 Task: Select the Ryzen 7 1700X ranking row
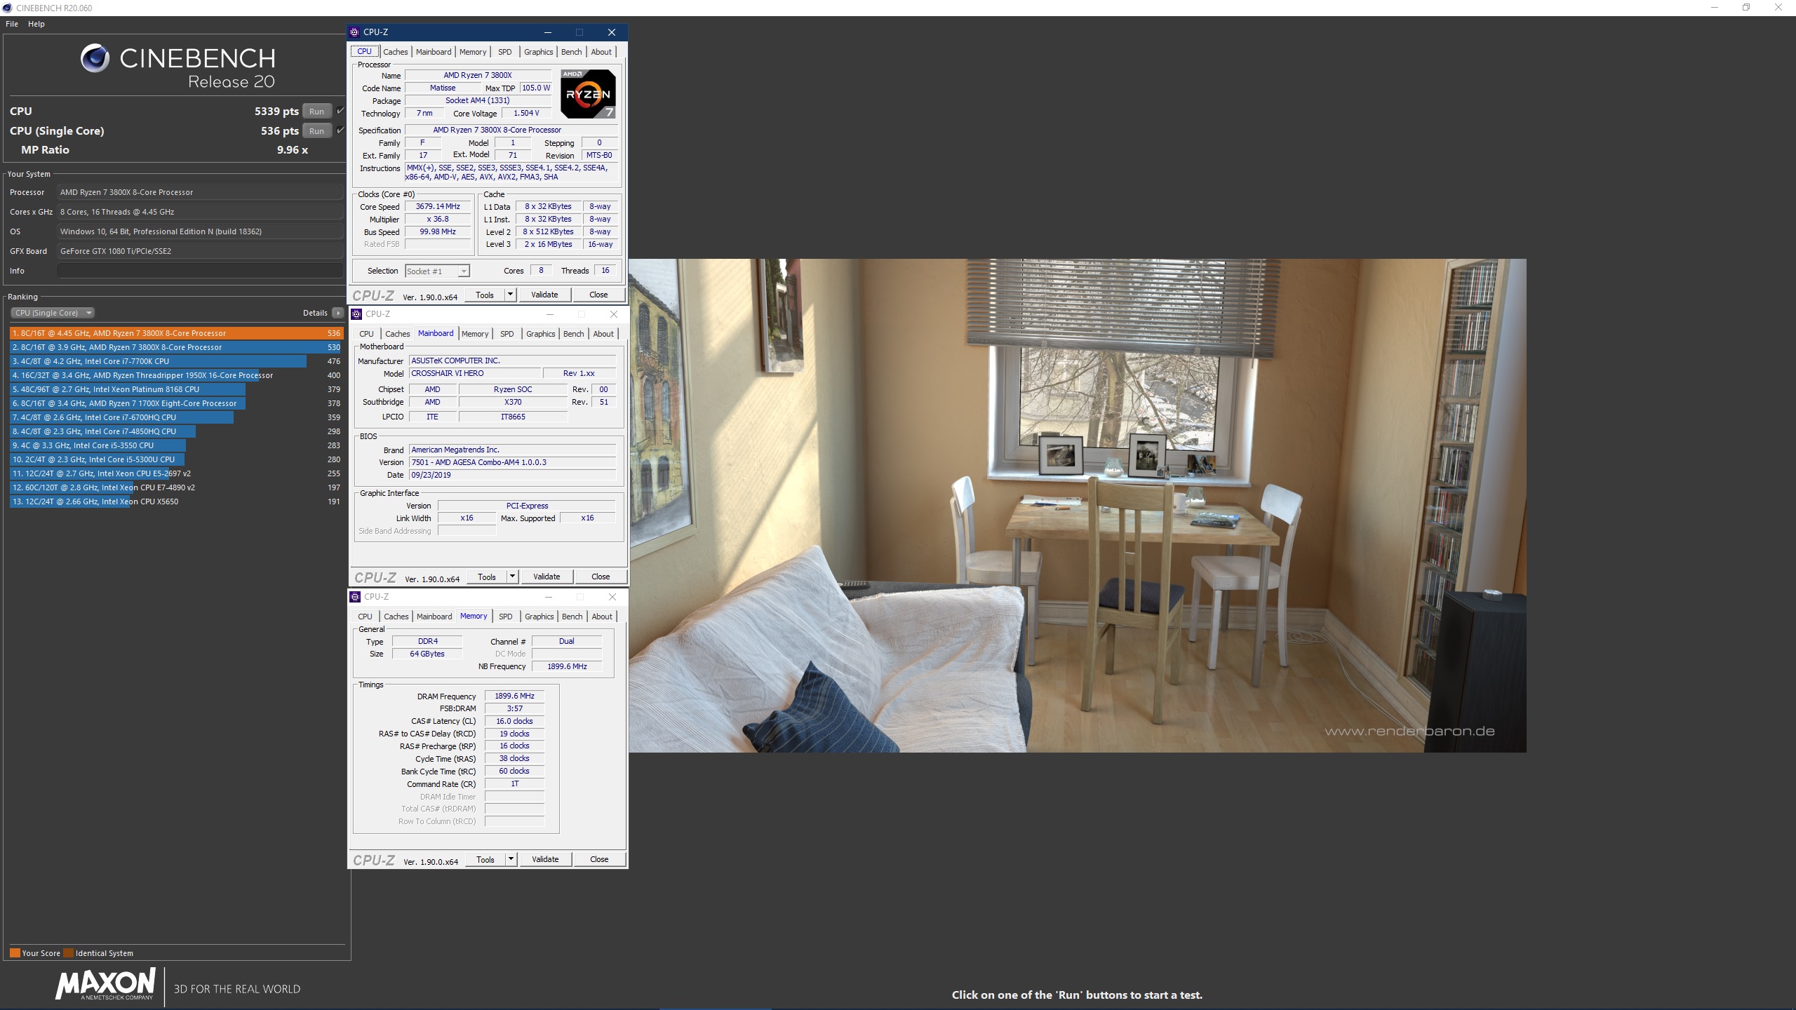pyautogui.click(x=176, y=403)
